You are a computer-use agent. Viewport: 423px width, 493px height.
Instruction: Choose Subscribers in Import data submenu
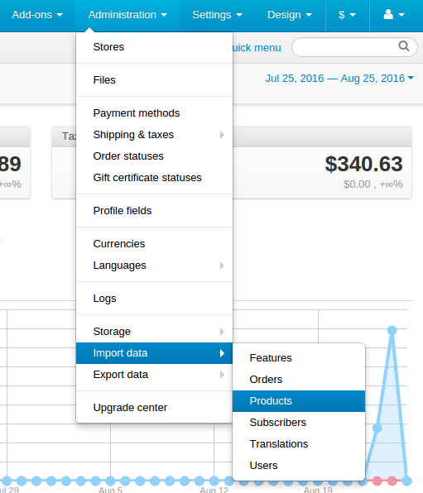click(299, 422)
